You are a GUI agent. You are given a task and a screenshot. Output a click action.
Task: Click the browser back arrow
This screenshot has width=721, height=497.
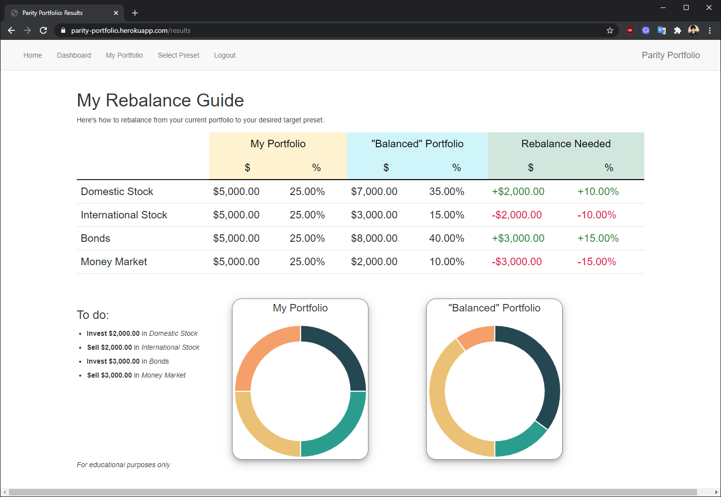[x=11, y=30]
